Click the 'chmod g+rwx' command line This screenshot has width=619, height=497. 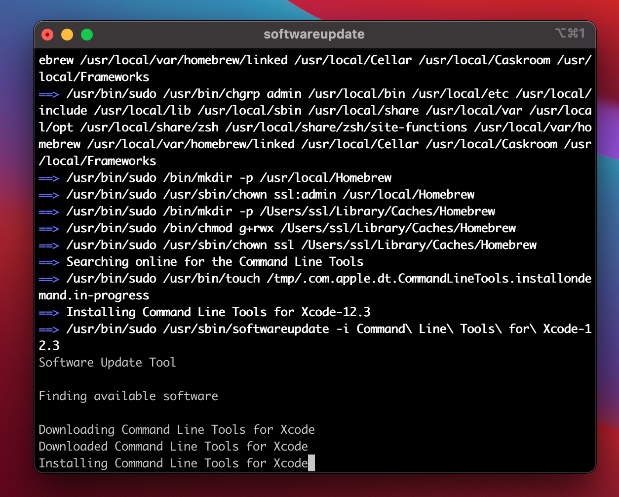click(x=291, y=228)
